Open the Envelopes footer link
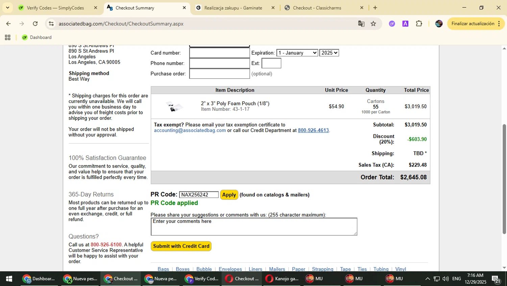Viewport: 507px width, 286px height. coord(230,269)
